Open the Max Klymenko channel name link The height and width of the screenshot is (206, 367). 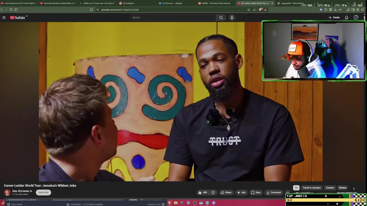(x=21, y=191)
